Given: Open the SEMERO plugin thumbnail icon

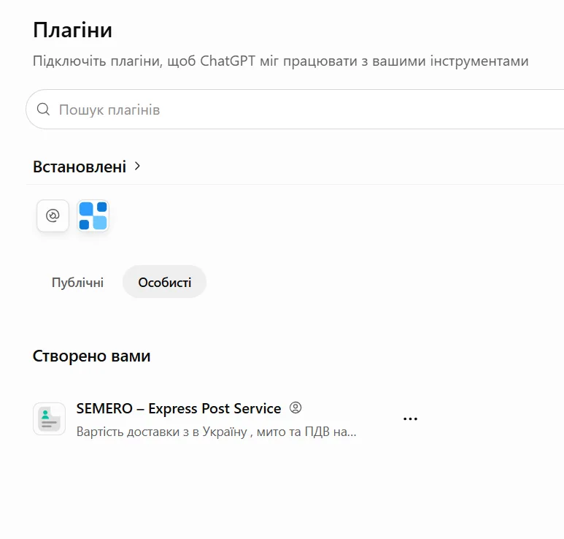Looking at the screenshot, I should 50,418.
